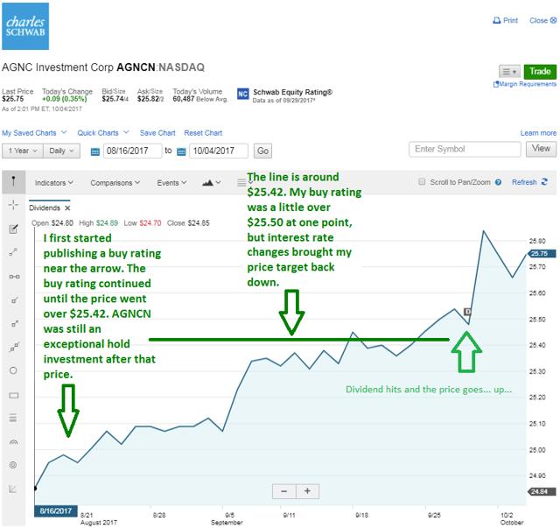Select the rectangle drawing tool
560x528 pixels.
pyautogui.click(x=14, y=396)
